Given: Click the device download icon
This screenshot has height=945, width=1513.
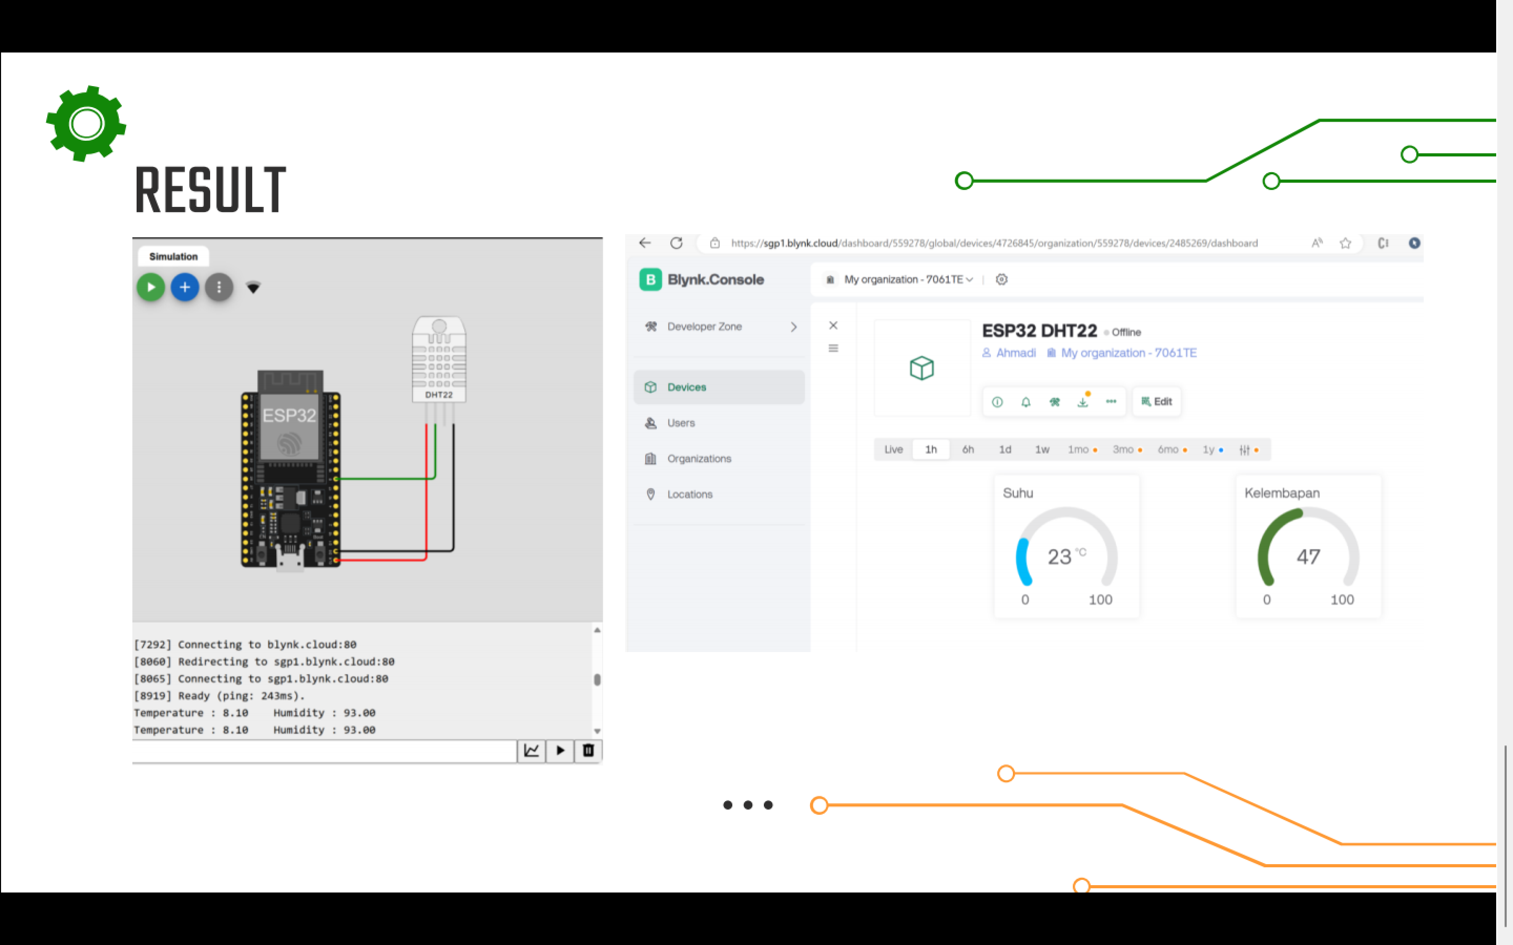Looking at the screenshot, I should click(1083, 402).
